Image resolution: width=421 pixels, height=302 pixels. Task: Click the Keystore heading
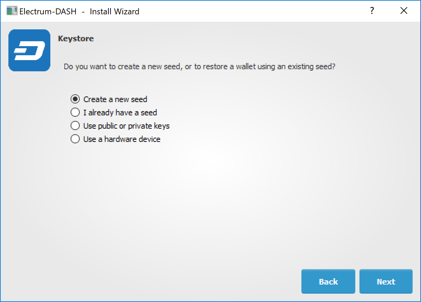(76, 38)
